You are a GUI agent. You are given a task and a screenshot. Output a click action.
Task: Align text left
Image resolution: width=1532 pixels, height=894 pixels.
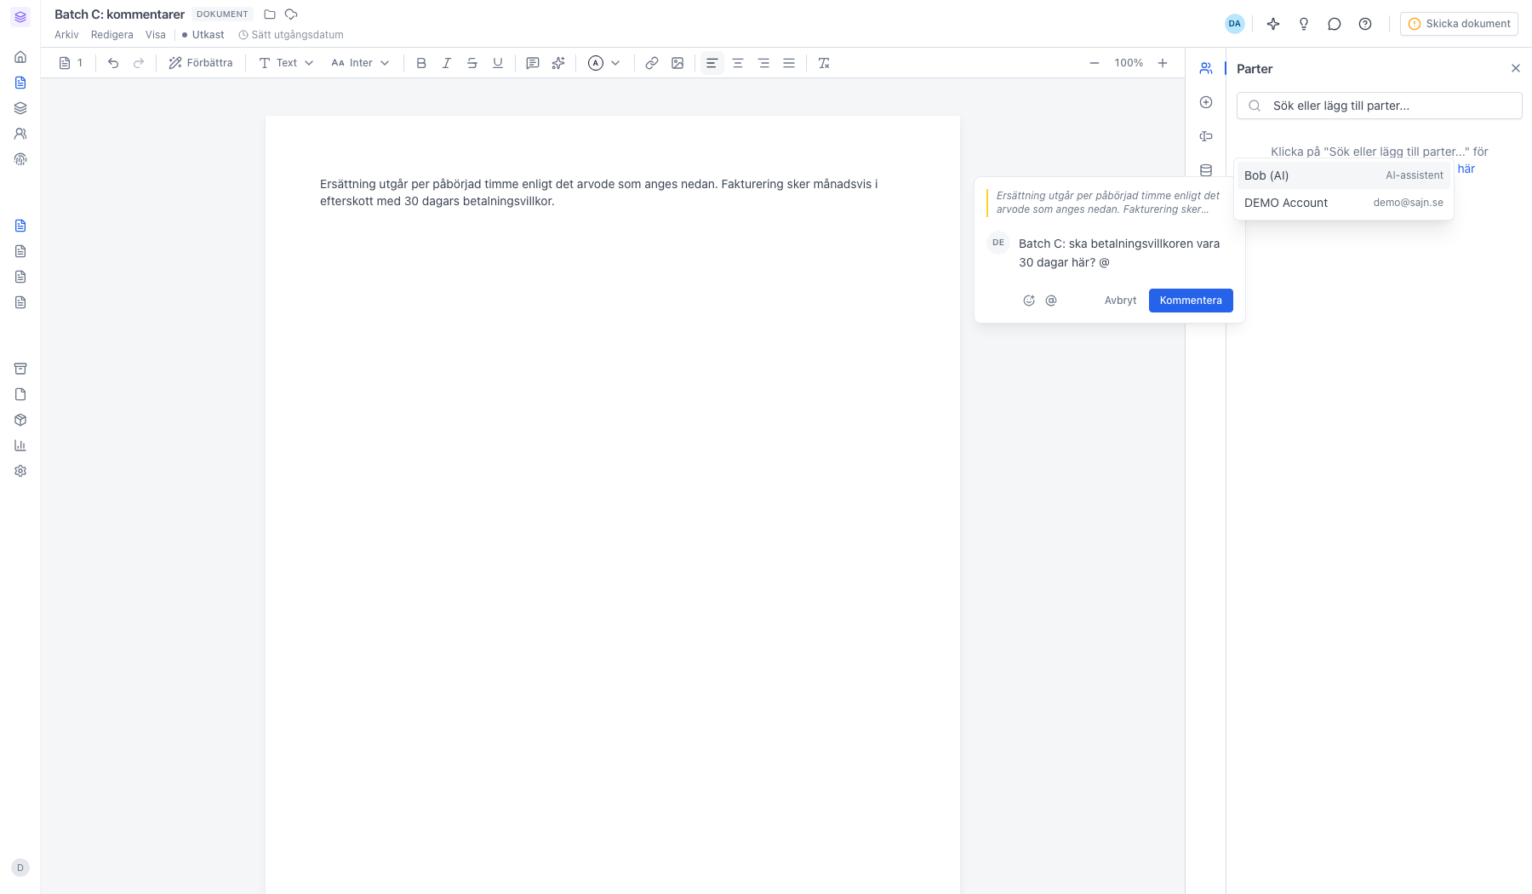(712, 63)
